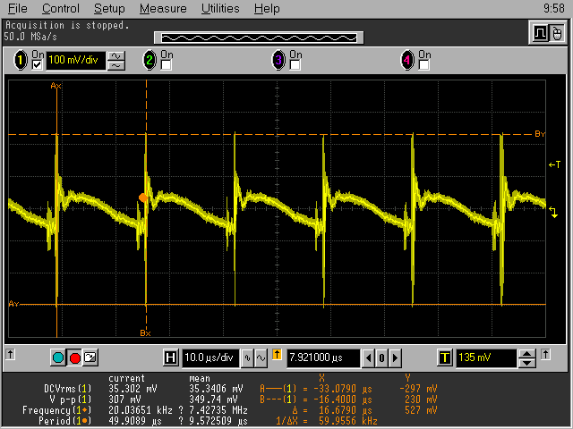The width and height of the screenshot is (573, 429).
Task: Click the stretched waveform timebase button
Action: [261, 357]
